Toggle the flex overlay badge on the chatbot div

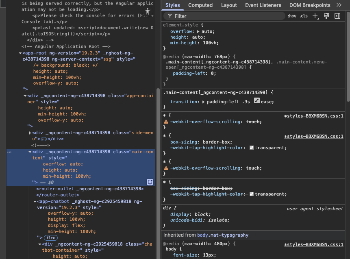pyautogui.click(x=50, y=237)
